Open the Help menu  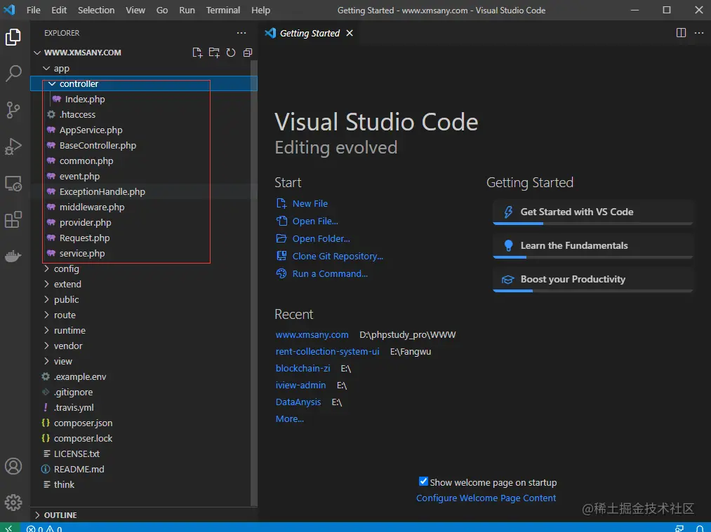(x=260, y=10)
